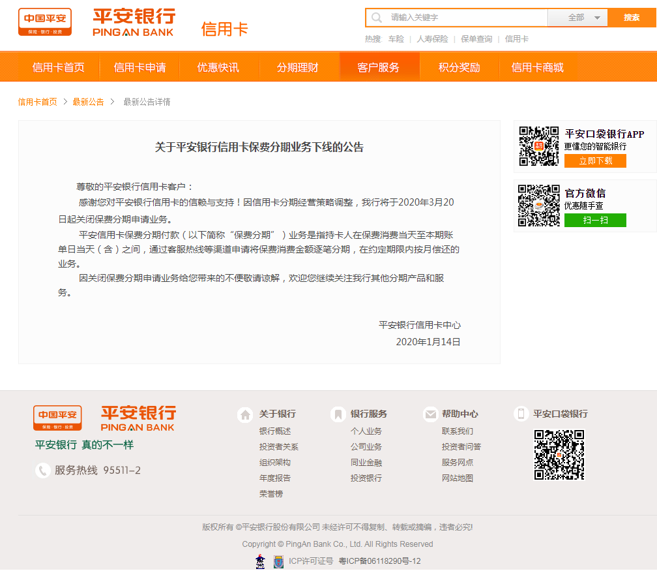
Task: Click the 官方微信 heading text
Action: pyautogui.click(x=585, y=193)
